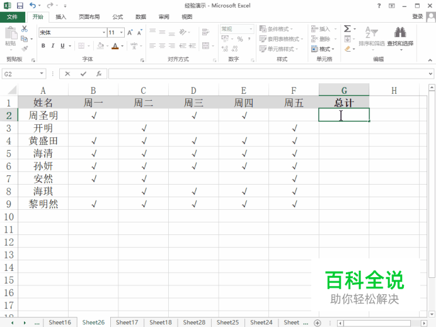
Task: Open font color dropdown arrow
Action: 122,46
